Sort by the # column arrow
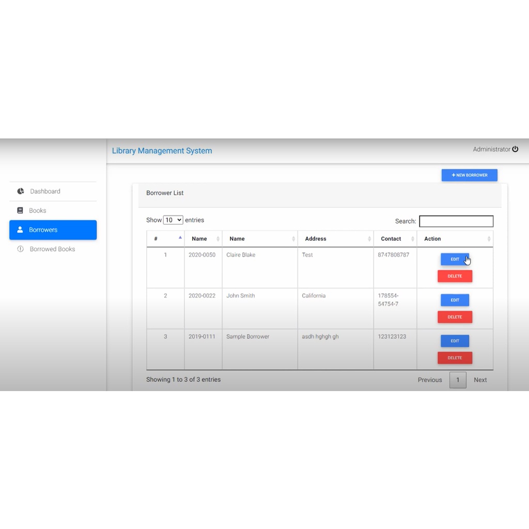Viewport: 529px width, 529px height. pos(180,238)
